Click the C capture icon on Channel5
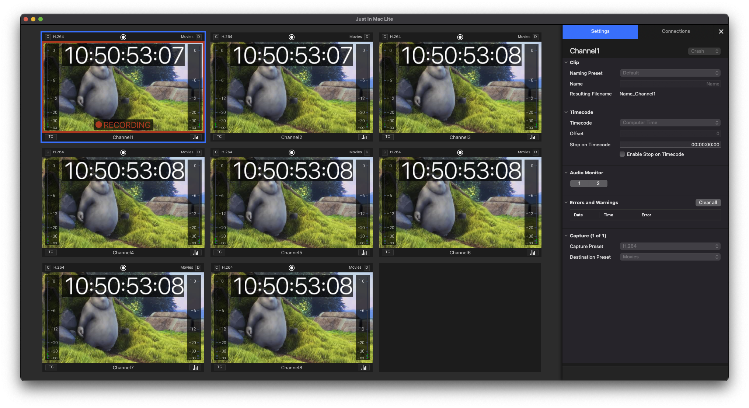Viewport: 749px width, 408px height. coord(216,152)
